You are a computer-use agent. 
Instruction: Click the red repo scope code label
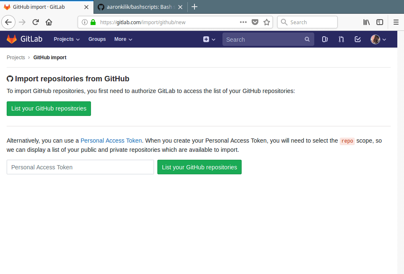click(x=347, y=141)
